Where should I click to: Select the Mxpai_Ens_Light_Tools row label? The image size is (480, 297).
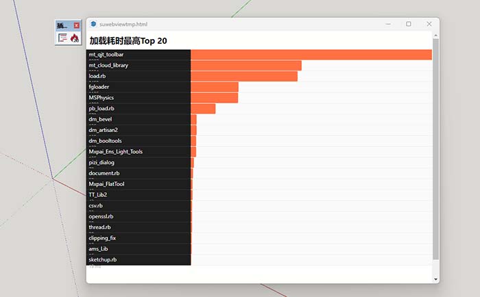click(116, 151)
